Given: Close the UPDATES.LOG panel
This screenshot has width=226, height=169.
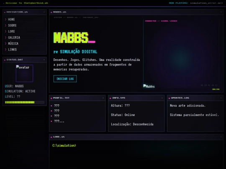Looking at the screenshot, I should pos(221,98).
